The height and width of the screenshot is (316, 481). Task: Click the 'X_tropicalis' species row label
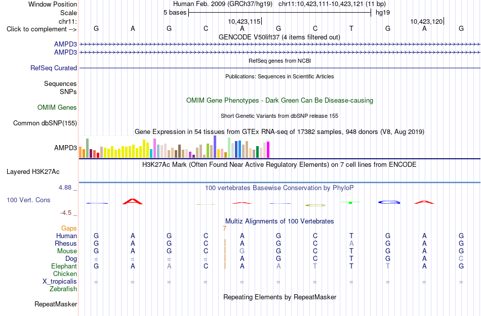[x=60, y=282]
